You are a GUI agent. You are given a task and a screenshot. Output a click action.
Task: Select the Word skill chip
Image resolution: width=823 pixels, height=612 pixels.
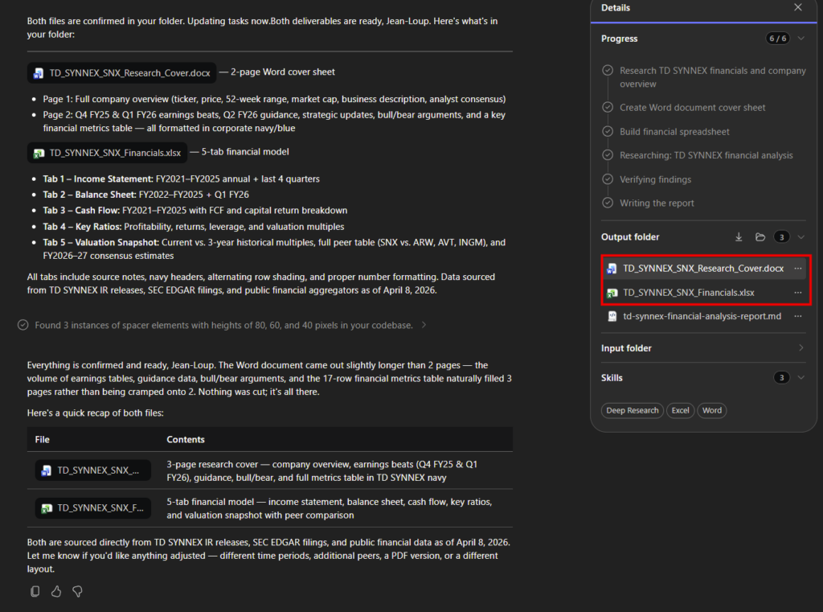point(711,410)
